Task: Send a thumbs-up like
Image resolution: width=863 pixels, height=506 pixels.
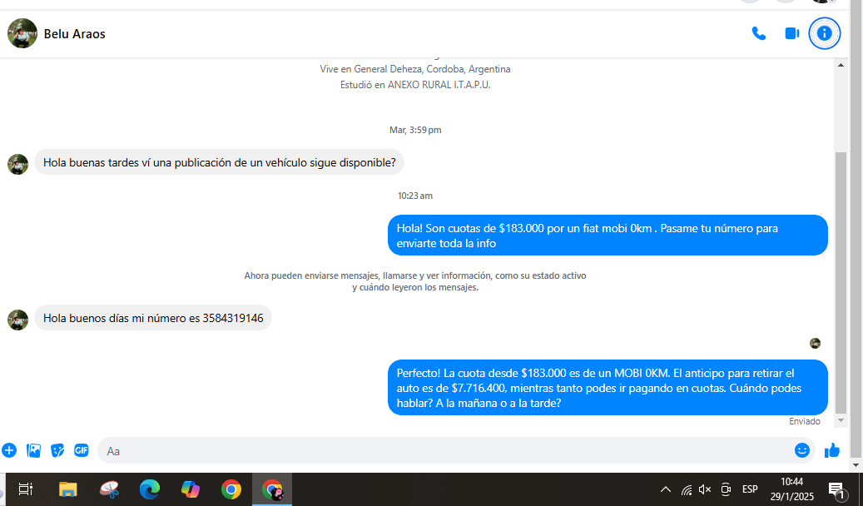Action: (831, 450)
